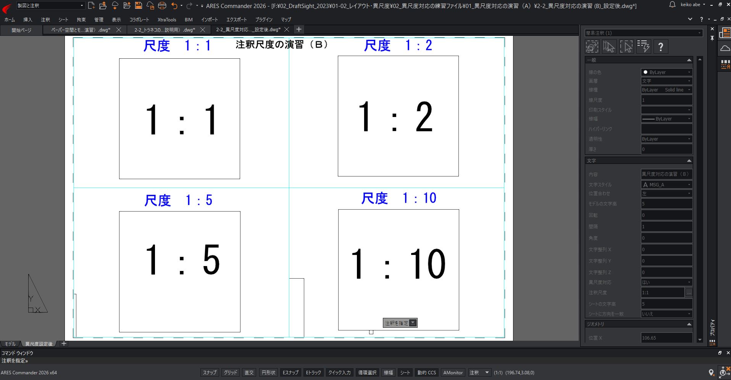Click the Print icon in quick access toolbar
Screen dimensions: 731x380
point(162,5)
